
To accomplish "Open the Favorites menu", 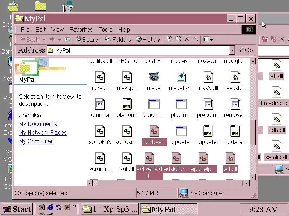I will [81, 30].
